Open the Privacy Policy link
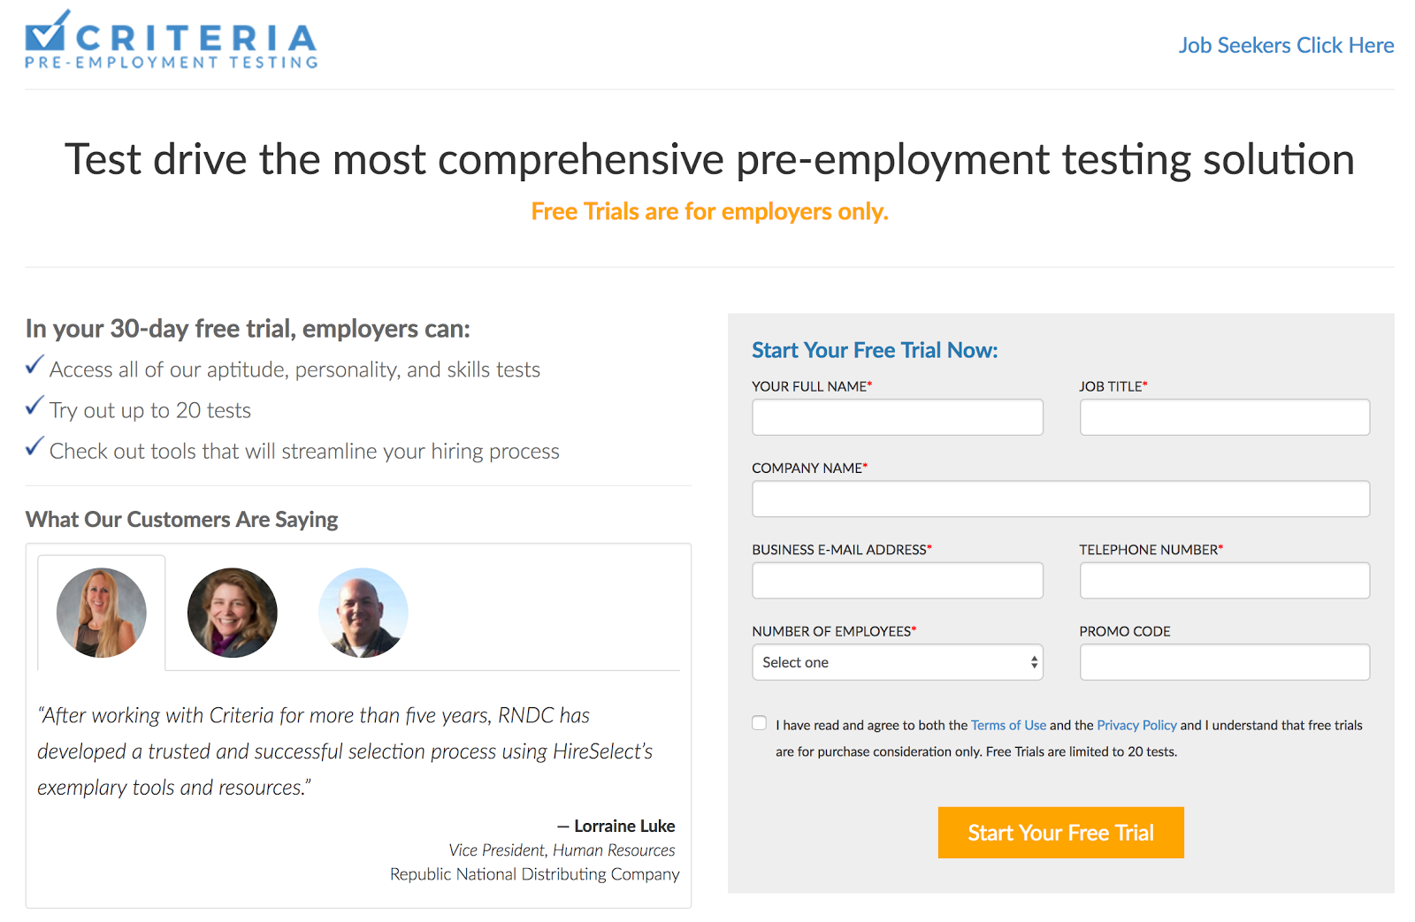Screen dimensions: 1415x922 pos(1136,725)
